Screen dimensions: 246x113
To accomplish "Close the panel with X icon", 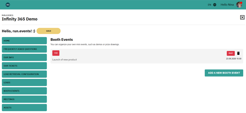I will coord(242,17).
